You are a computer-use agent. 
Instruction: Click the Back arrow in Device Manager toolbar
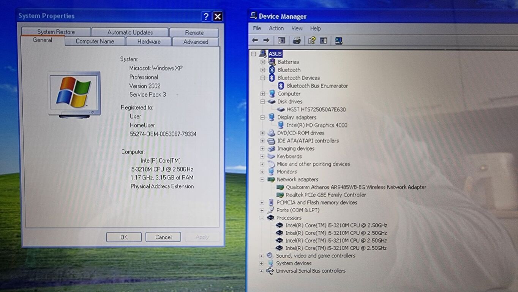click(255, 40)
